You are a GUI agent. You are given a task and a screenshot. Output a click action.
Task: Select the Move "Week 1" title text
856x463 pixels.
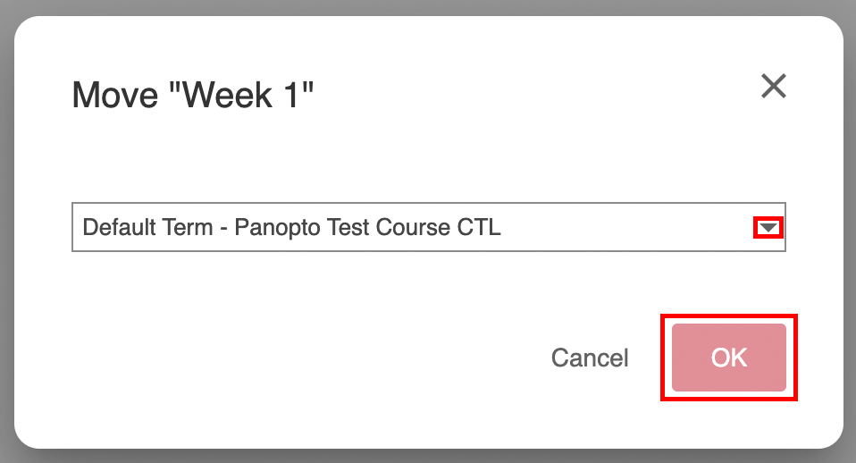click(193, 94)
